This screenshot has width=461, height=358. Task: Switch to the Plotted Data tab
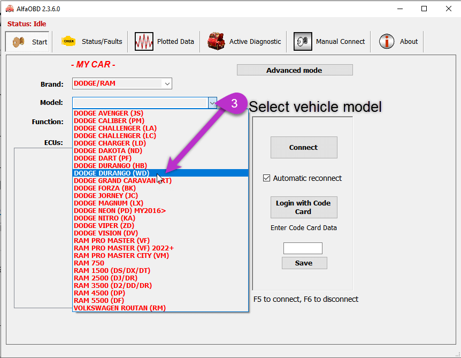[164, 42]
